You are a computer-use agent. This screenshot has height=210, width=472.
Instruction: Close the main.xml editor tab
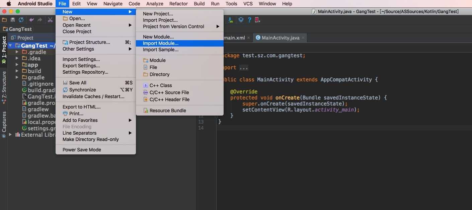(249, 38)
